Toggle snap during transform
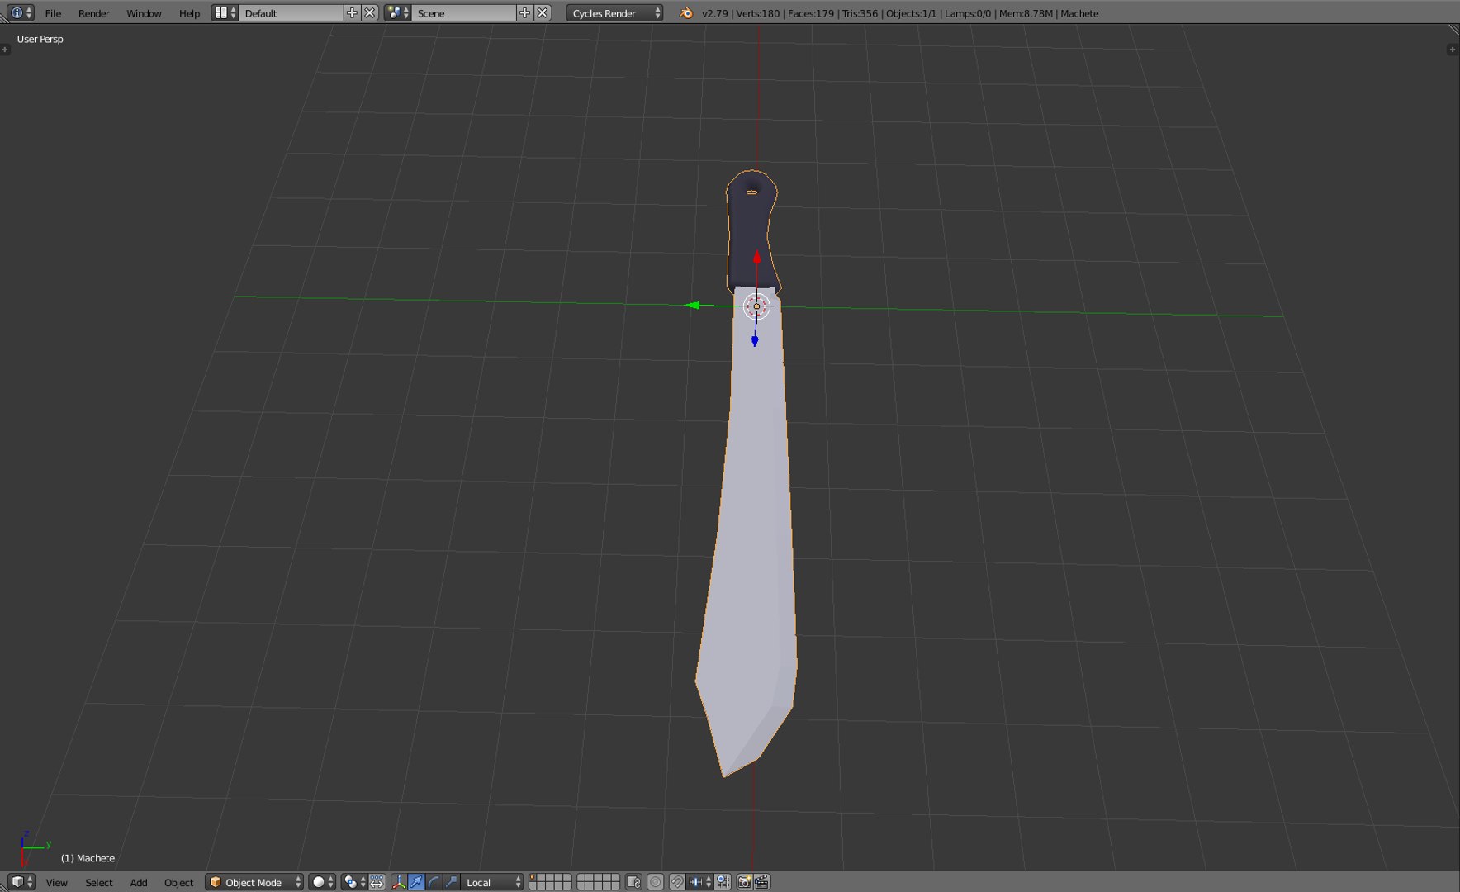Screen dimensions: 1460x892 [x=677, y=882]
